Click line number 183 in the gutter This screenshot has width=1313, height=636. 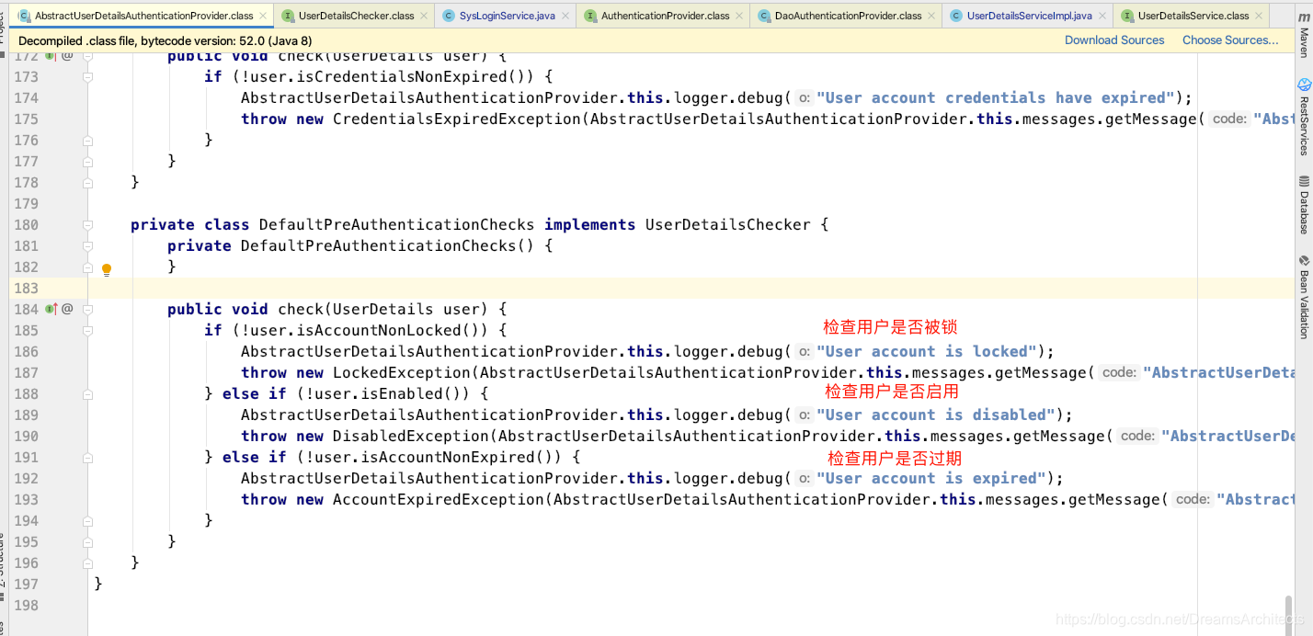27,289
